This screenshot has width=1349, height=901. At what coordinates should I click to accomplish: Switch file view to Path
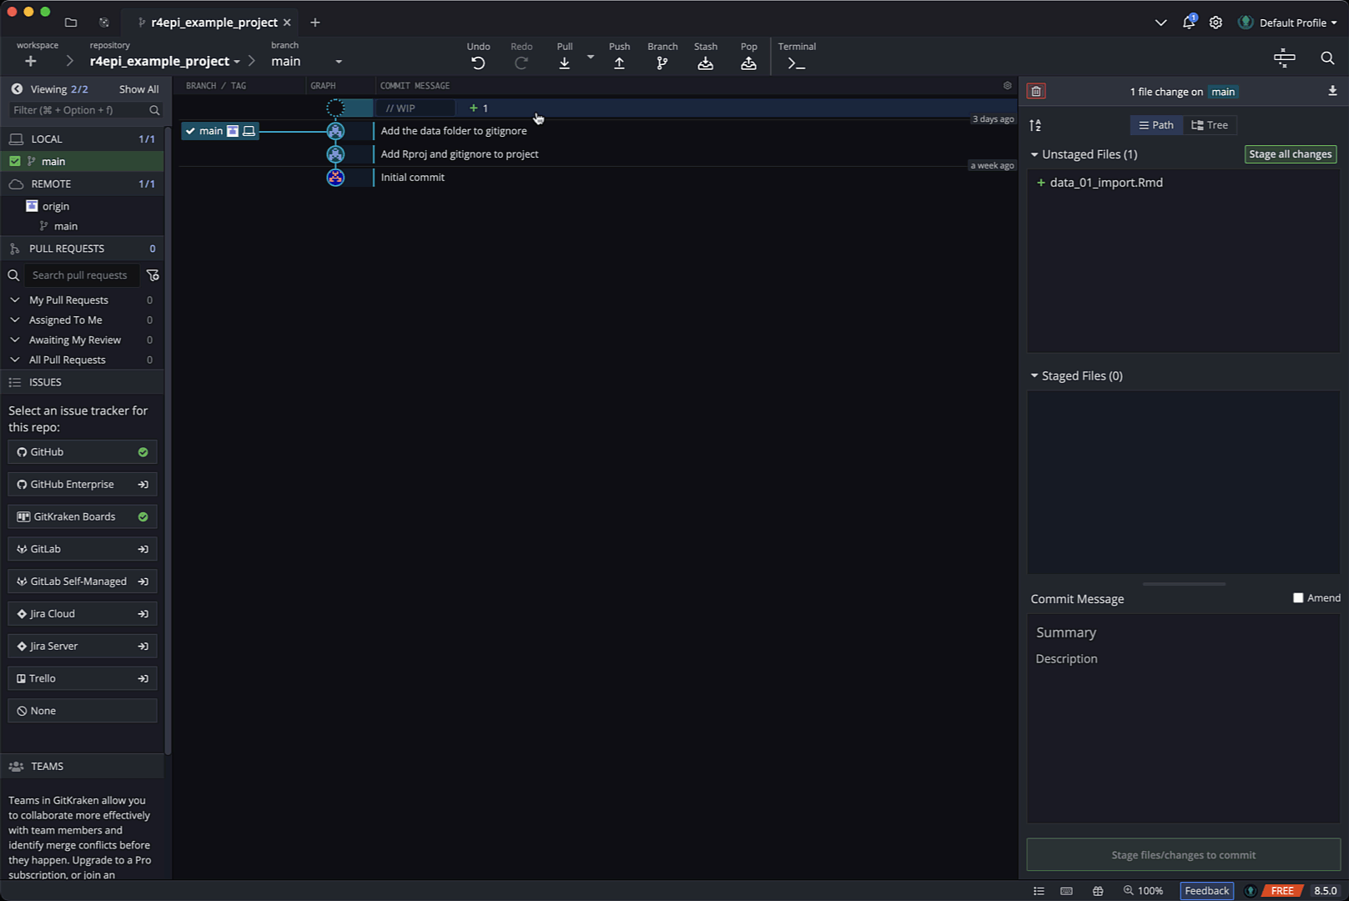coord(1156,125)
